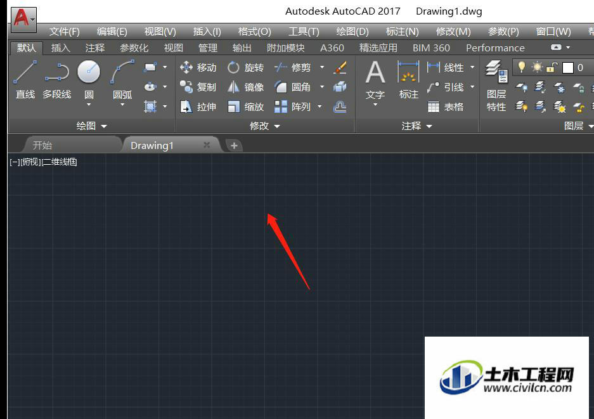
Task: Toggle ribbon minimize button beside Performance tab
Action: click(x=556, y=48)
